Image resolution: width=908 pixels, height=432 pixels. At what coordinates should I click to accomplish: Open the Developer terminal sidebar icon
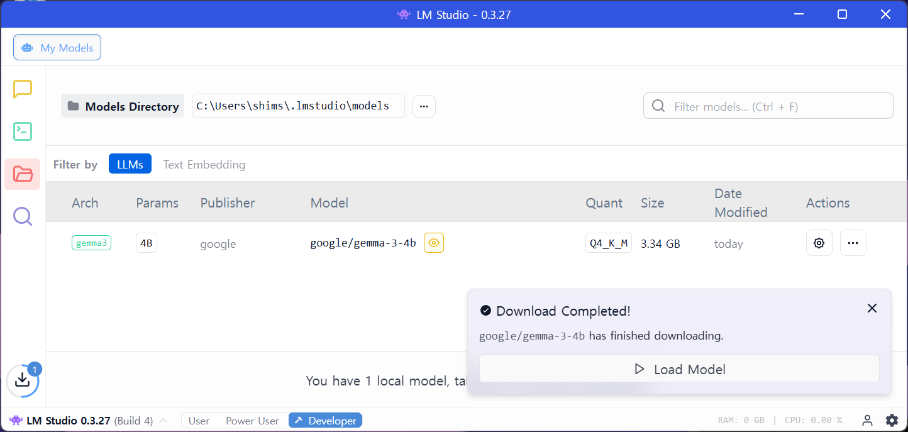23,131
